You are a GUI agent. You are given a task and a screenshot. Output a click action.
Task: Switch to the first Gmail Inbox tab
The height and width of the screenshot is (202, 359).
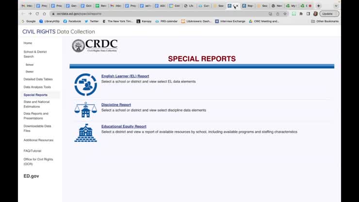coord(27,6)
